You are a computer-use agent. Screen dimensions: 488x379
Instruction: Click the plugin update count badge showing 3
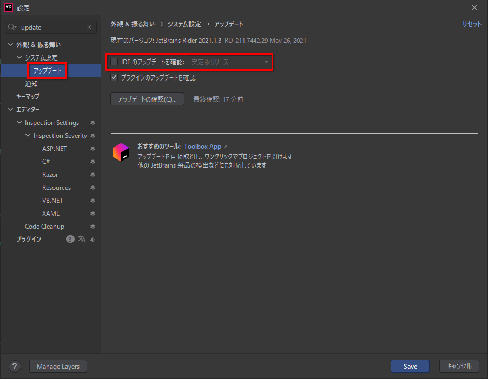pos(70,239)
